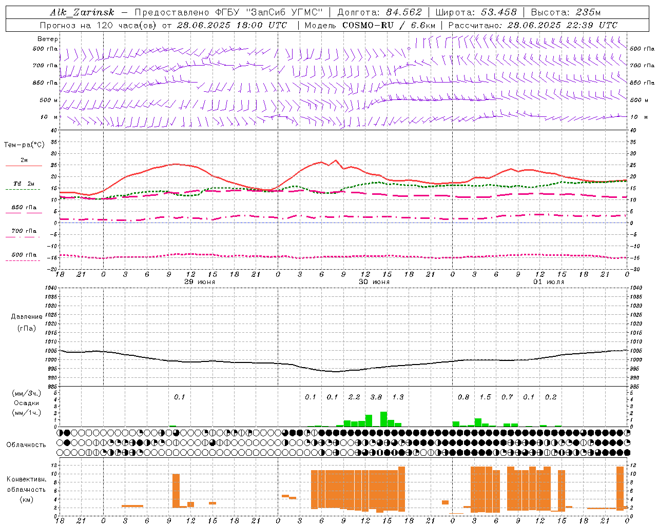This screenshot has width=657, height=525.
Task: Click the 0.7 precipitation amount
Action: pos(507,397)
